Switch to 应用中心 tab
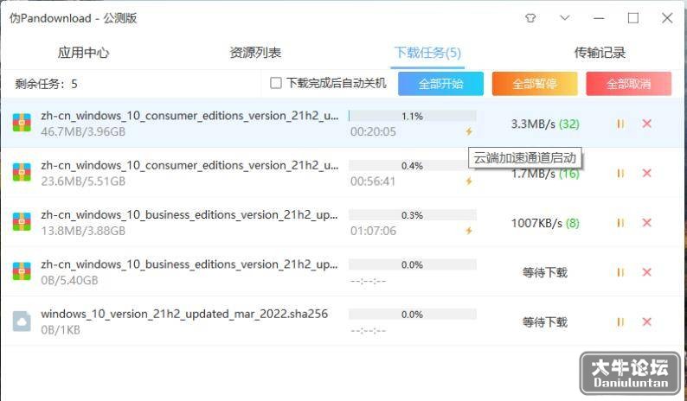The width and height of the screenshot is (687, 401). point(83,53)
